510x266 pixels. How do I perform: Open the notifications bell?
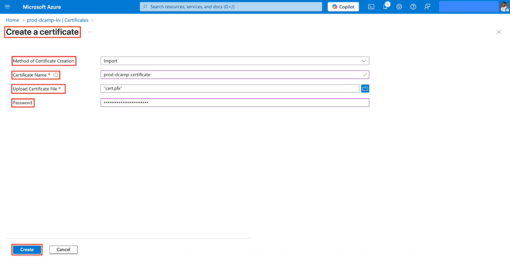(x=386, y=6)
